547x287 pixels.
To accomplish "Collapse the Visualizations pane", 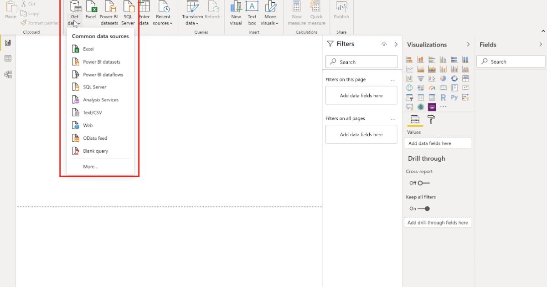I will tap(468, 44).
